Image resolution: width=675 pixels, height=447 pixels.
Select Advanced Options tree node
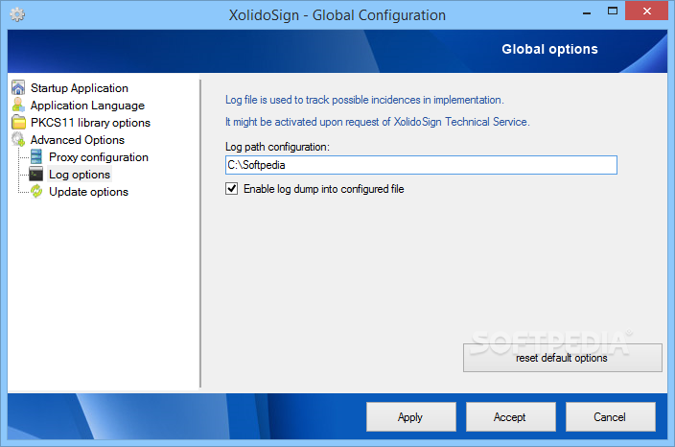(78, 140)
